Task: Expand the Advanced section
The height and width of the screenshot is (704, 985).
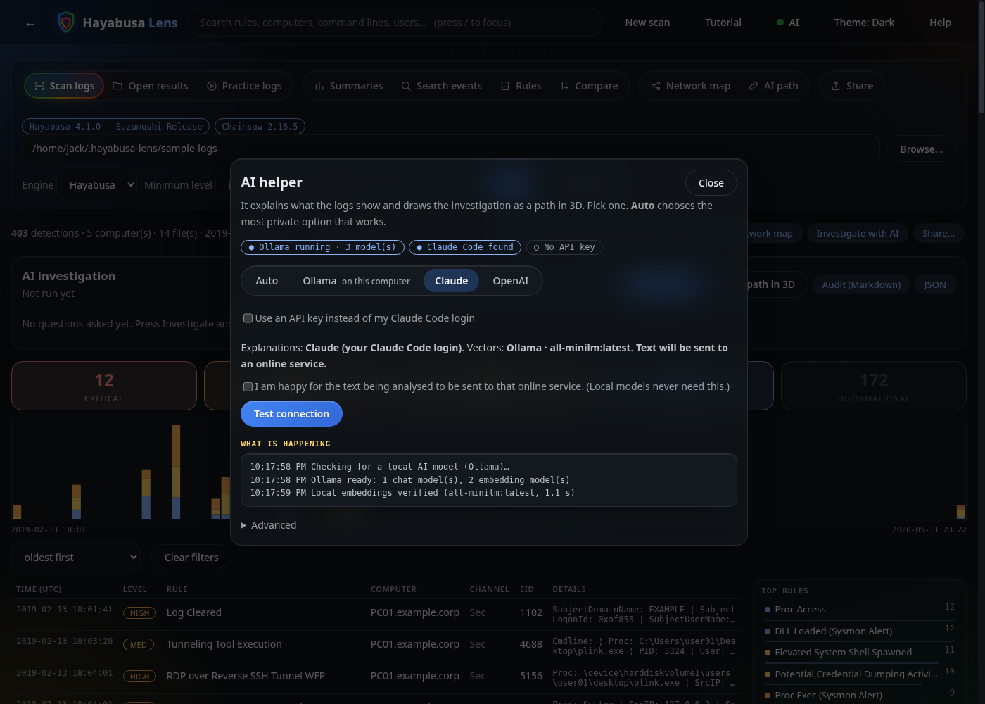Action: point(269,525)
